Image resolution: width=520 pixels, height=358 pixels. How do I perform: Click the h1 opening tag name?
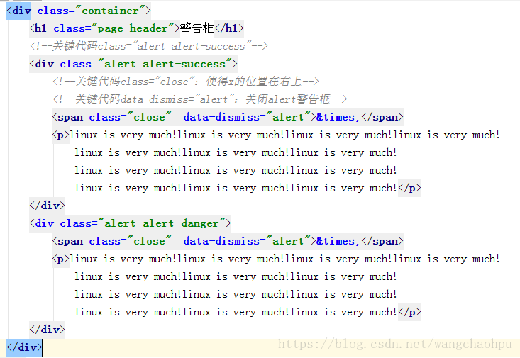click(40, 28)
